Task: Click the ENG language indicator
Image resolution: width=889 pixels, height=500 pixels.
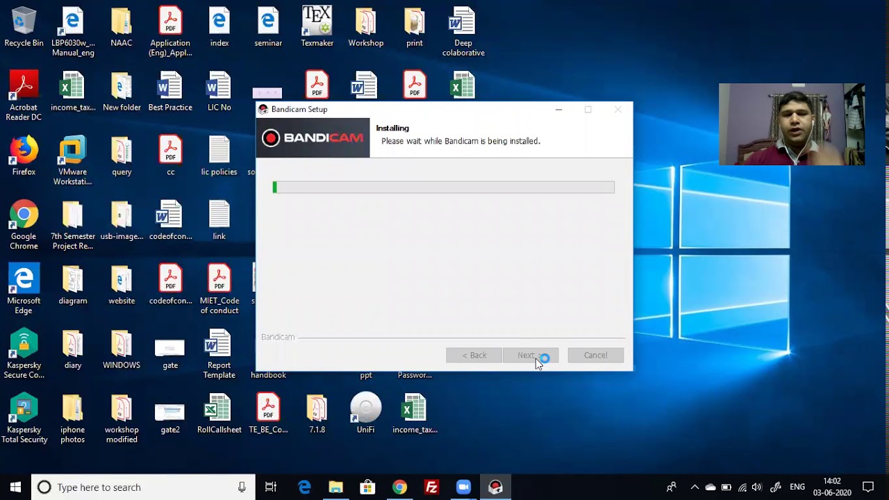Action: pos(797,487)
